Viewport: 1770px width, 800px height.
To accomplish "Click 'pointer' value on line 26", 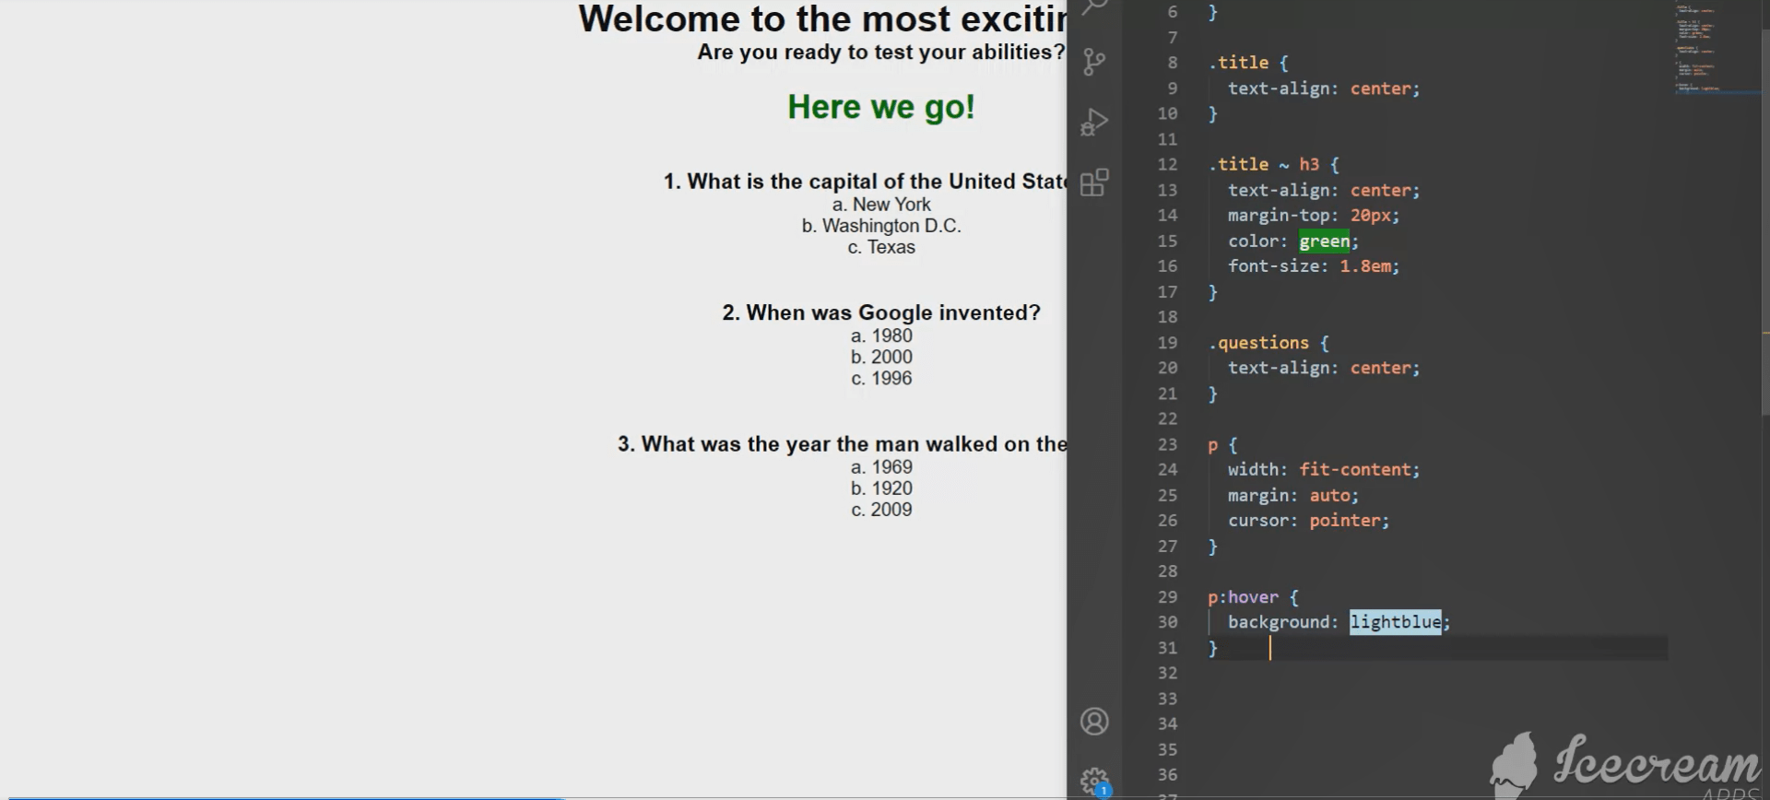I will [1345, 521].
